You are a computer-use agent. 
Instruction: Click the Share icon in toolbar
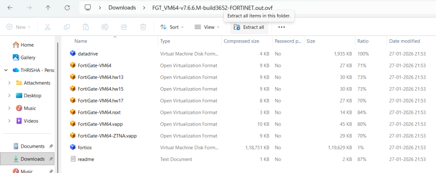(x=124, y=27)
